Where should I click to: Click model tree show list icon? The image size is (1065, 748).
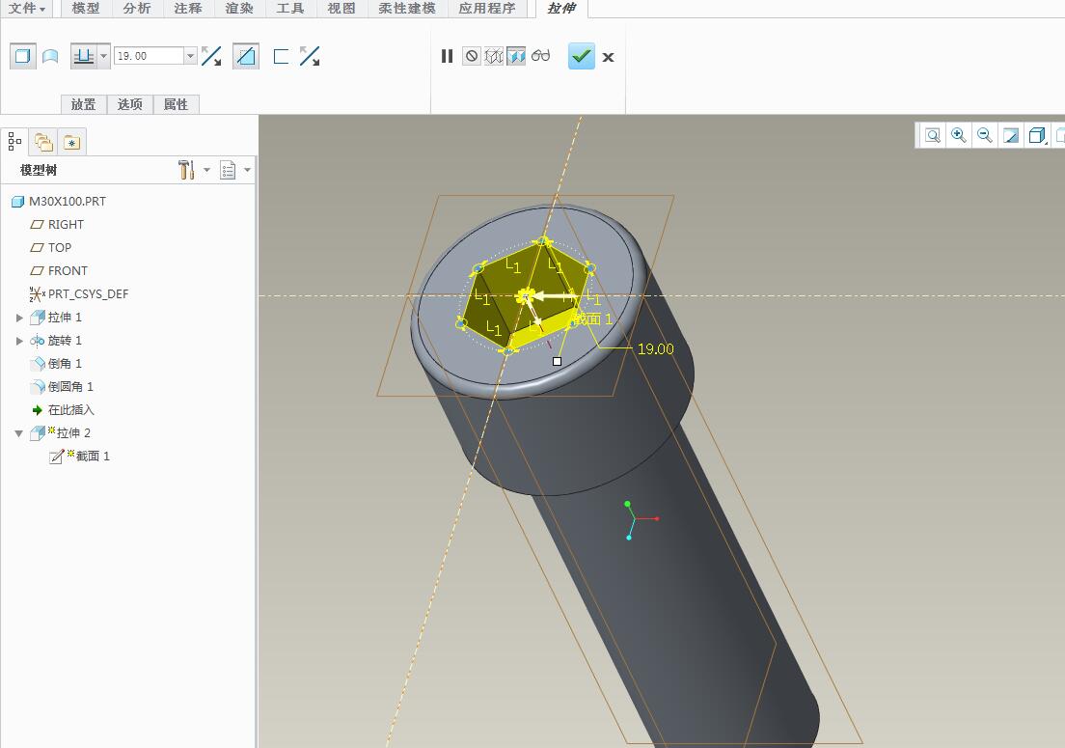[228, 170]
